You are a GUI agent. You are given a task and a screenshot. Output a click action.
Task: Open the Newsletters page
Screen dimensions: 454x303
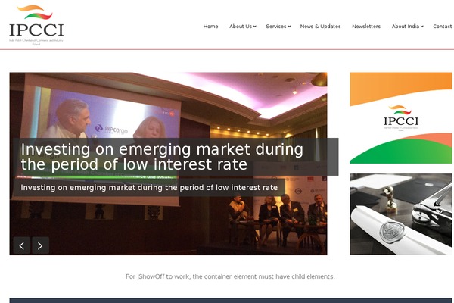[366, 26]
